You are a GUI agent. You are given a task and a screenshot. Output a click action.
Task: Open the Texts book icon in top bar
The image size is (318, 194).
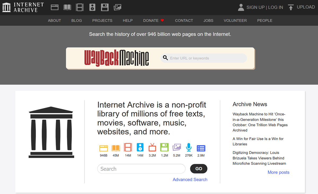tap(67, 7)
